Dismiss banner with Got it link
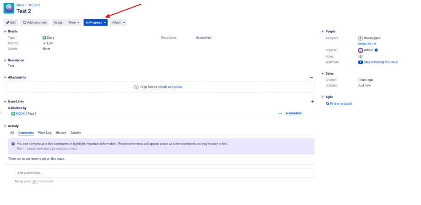Viewport: 421px width, 205px height. click(20, 149)
